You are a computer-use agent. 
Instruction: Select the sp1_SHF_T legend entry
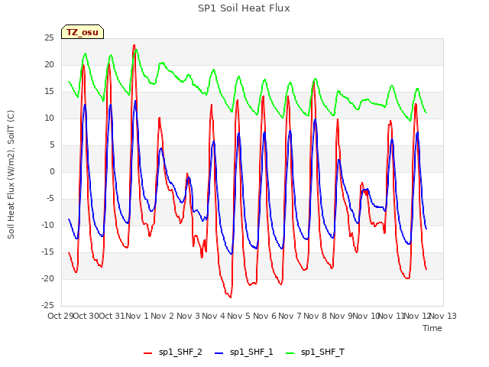pos(315,352)
